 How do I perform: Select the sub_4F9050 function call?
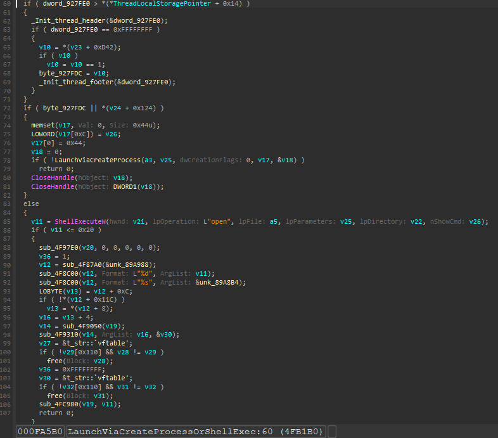tap(82, 326)
